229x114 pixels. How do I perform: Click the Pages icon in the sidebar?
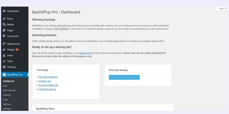pyautogui.click(x=4, y=30)
